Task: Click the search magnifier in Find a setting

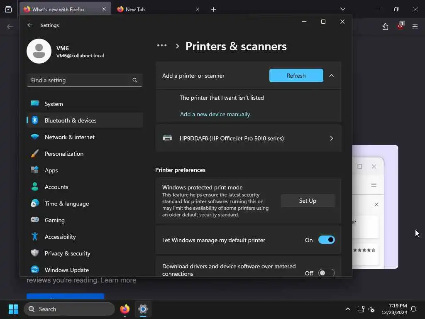Action: click(x=135, y=80)
